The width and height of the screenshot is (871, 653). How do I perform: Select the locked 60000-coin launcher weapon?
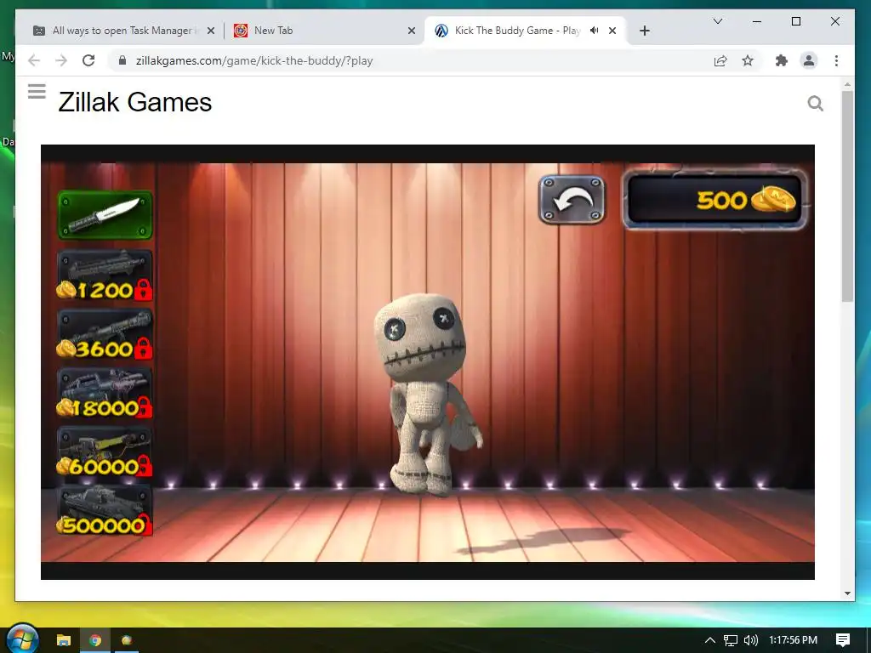[x=105, y=452]
